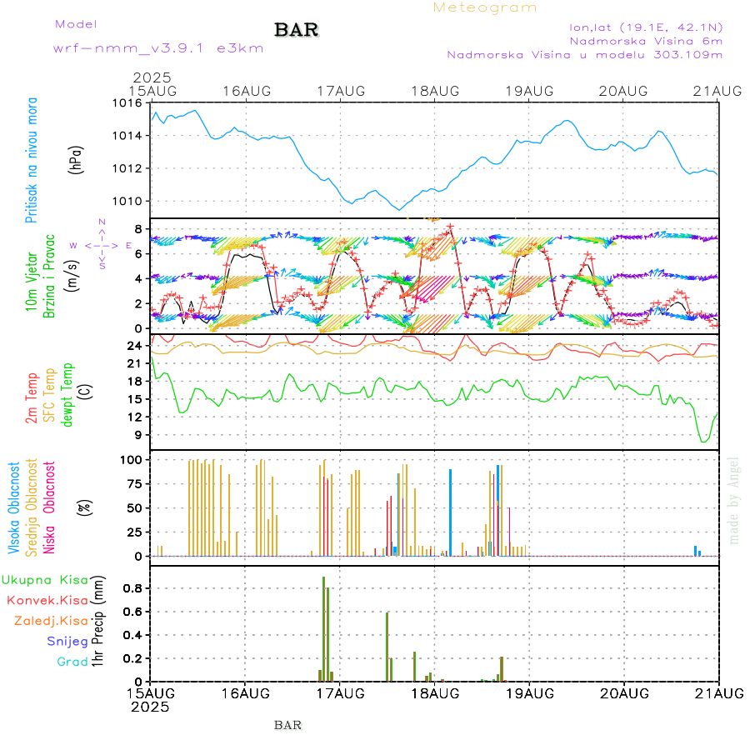The height and width of the screenshot is (750, 750).
Task: Click the Konvek.Kisa legend entry
Action: point(47,600)
